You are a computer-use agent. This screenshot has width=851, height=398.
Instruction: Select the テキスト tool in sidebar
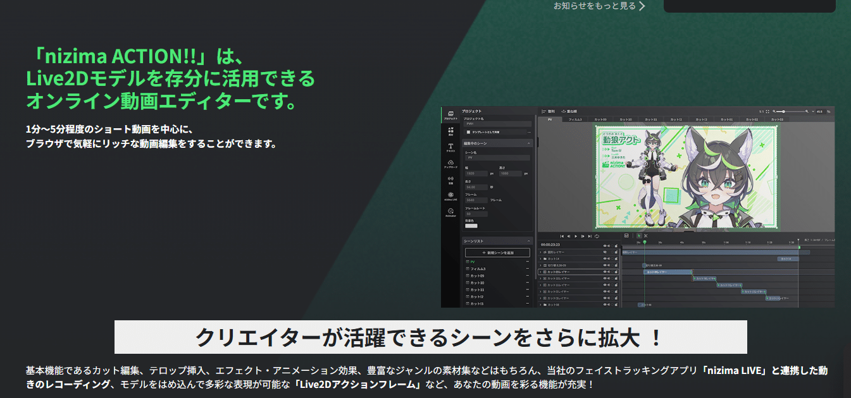450,148
